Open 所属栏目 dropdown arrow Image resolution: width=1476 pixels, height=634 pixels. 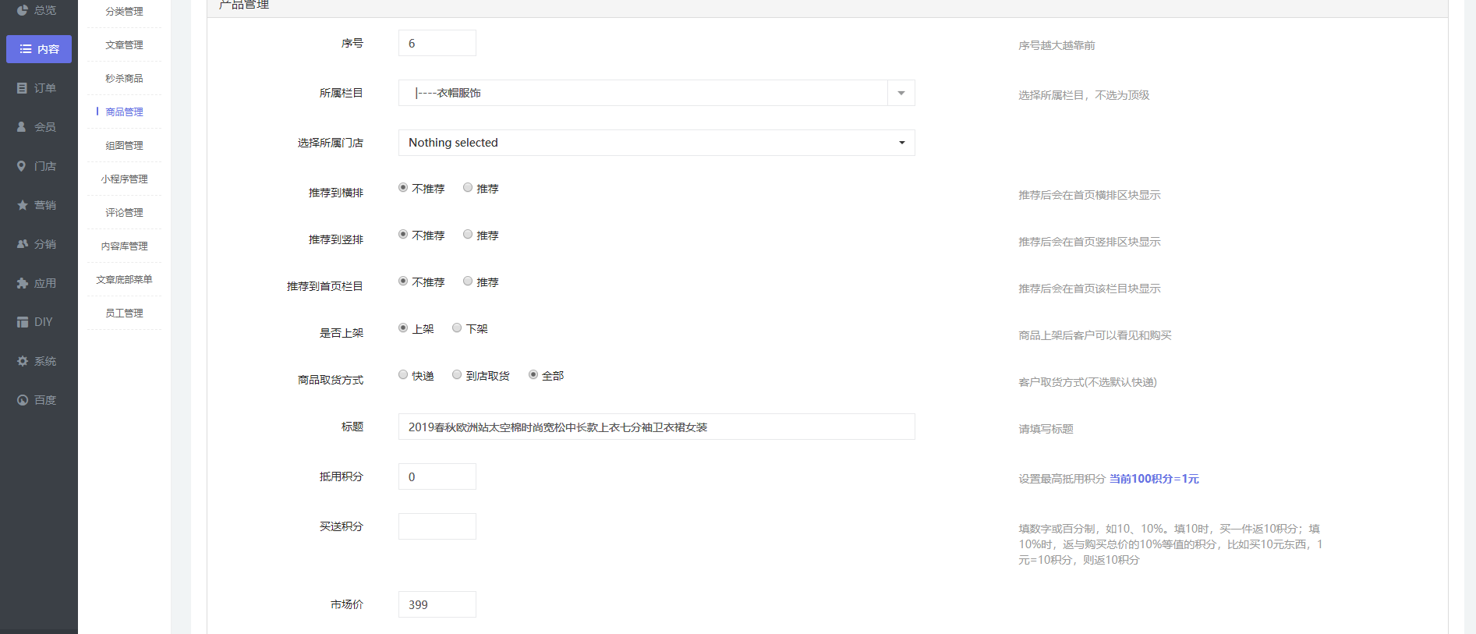coord(901,93)
